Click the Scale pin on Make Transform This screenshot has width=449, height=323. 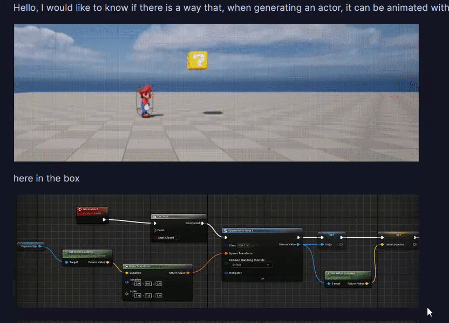coord(127,294)
